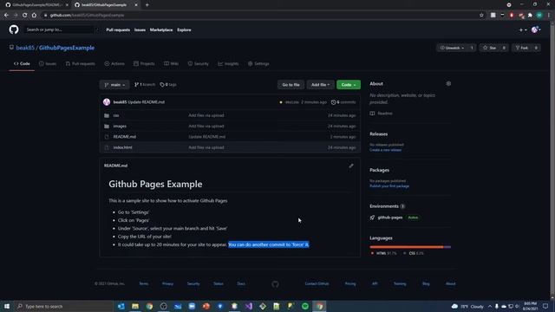
Task: Open the user avatar menu
Action: [536, 30]
